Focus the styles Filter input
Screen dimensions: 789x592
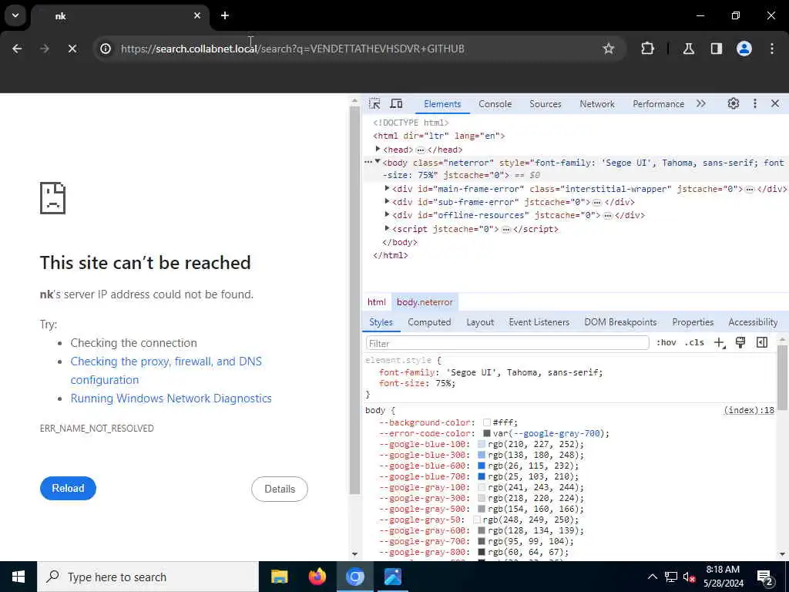(x=507, y=343)
